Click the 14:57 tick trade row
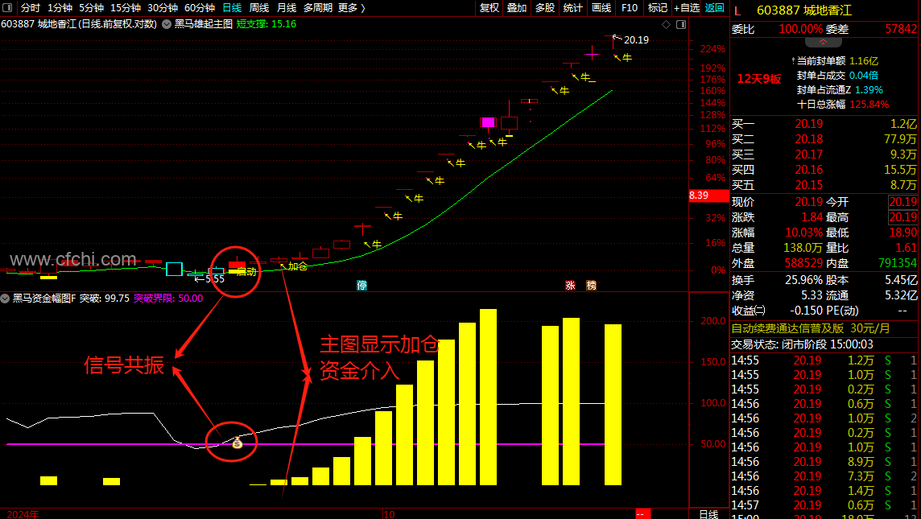The height and width of the screenshot is (519, 921). click(824, 505)
